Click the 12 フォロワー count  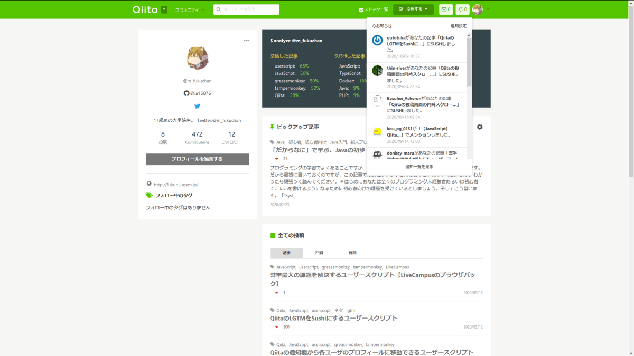pyautogui.click(x=231, y=138)
